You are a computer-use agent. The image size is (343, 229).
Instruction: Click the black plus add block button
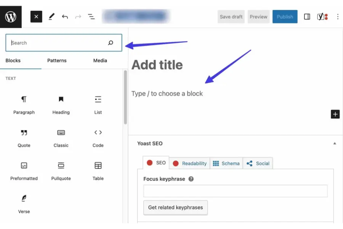[x=335, y=114]
